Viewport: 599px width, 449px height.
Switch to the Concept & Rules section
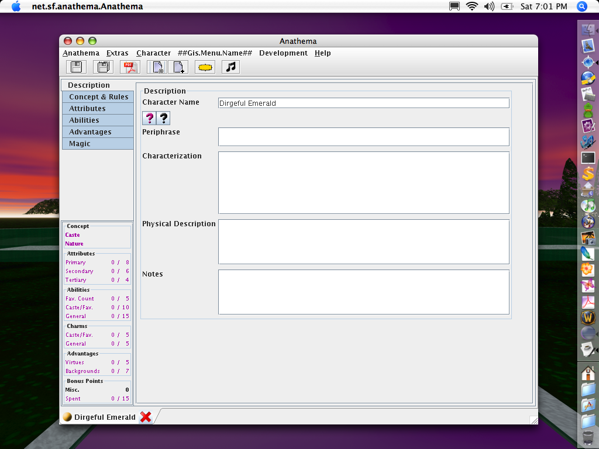click(98, 97)
